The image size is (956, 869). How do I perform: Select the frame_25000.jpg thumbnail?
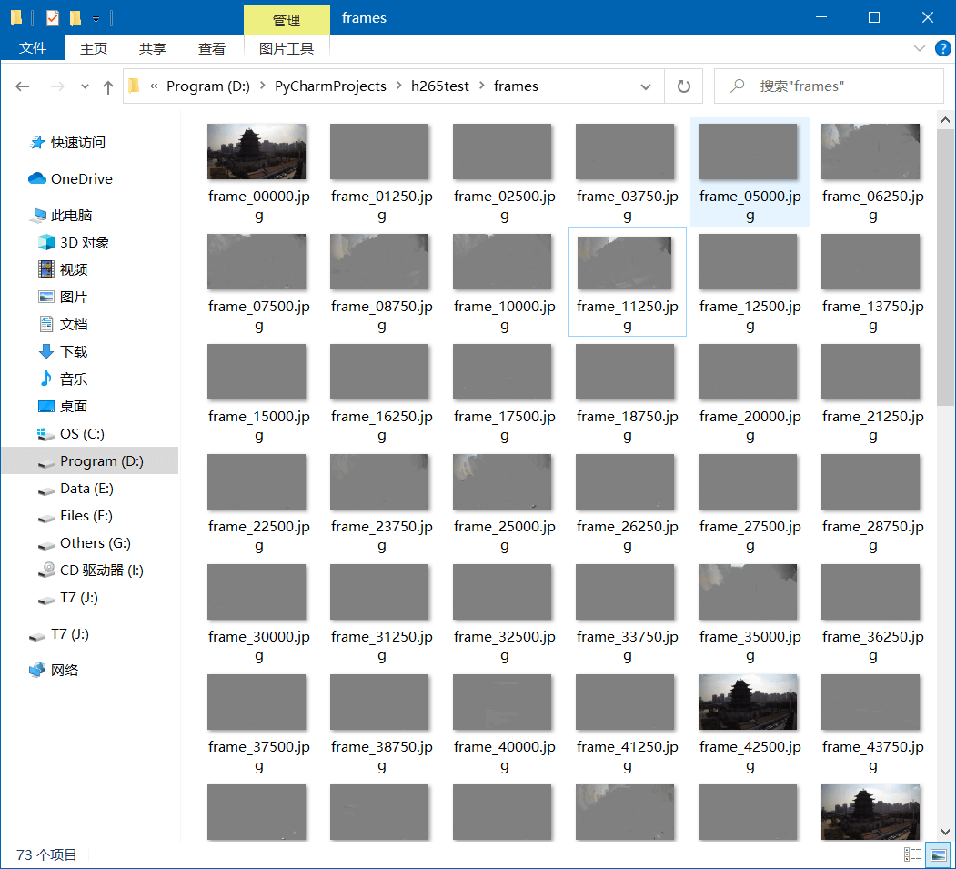click(x=502, y=481)
